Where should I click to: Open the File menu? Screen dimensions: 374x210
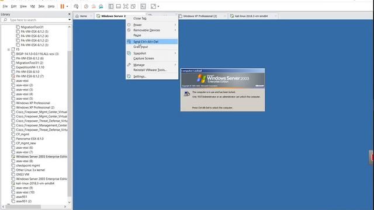5,6
